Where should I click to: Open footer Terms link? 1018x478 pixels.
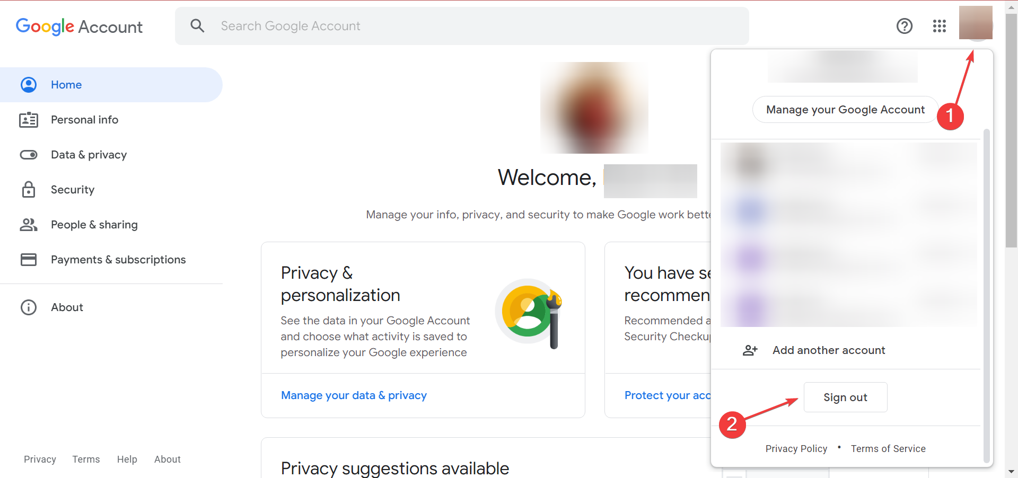click(x=86, y=459)
